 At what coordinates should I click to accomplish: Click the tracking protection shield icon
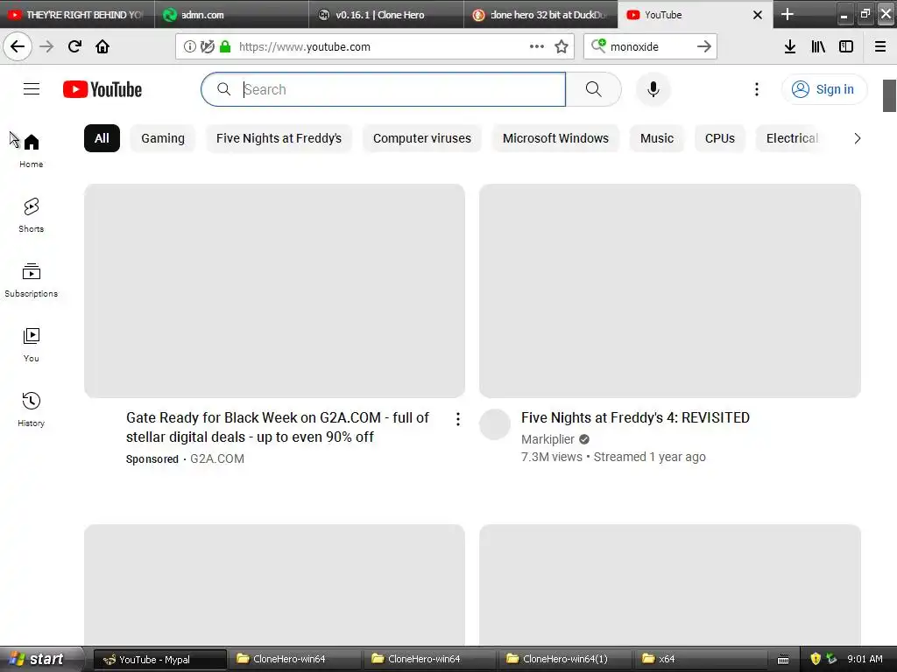(207, 46)
